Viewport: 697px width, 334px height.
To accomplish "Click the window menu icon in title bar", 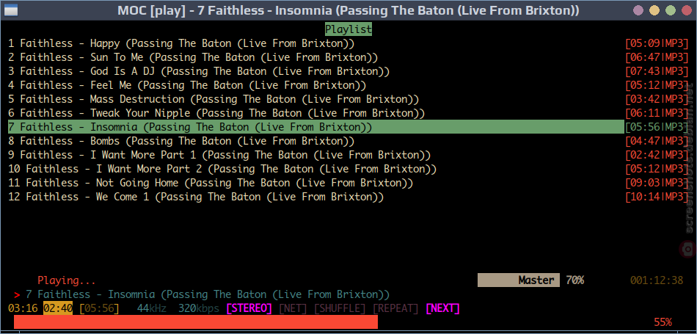I will click(10, 10).
